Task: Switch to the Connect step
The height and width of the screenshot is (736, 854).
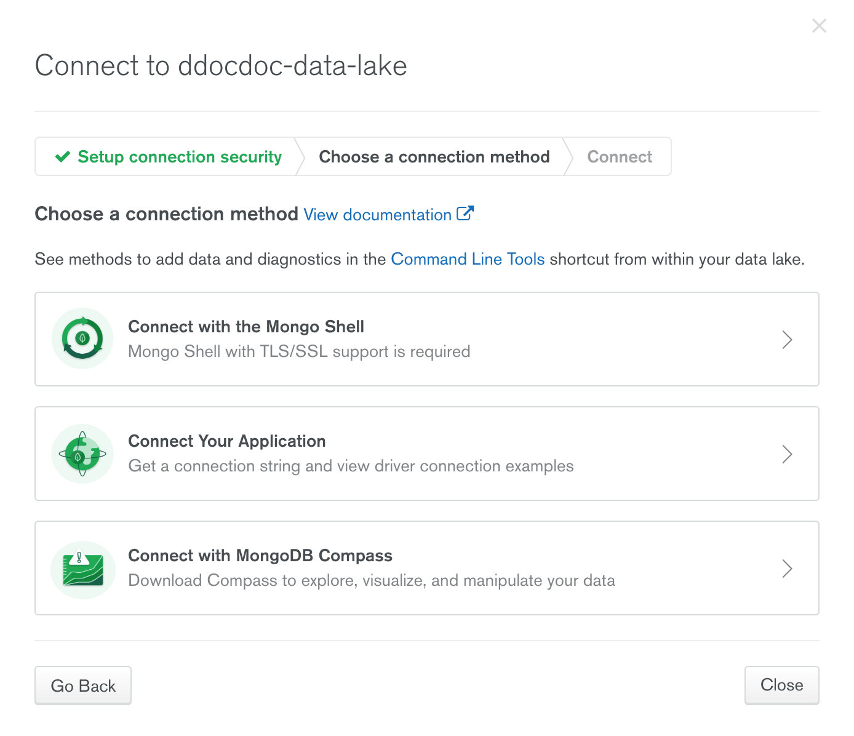Action: tap(620, 157)
